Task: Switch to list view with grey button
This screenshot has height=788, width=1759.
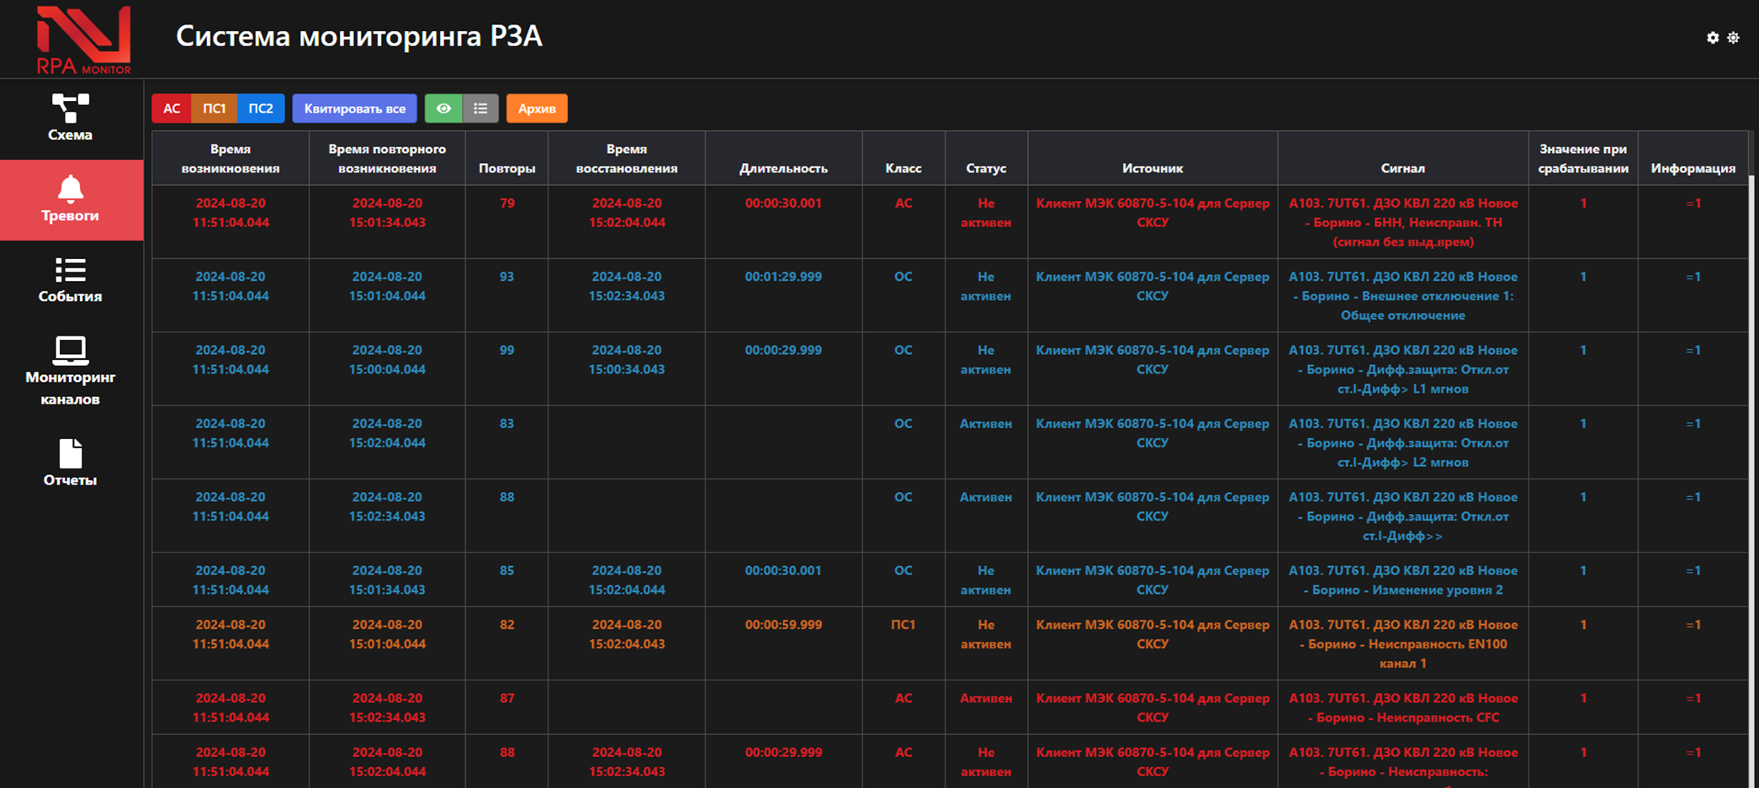Action: coord(480,108)
